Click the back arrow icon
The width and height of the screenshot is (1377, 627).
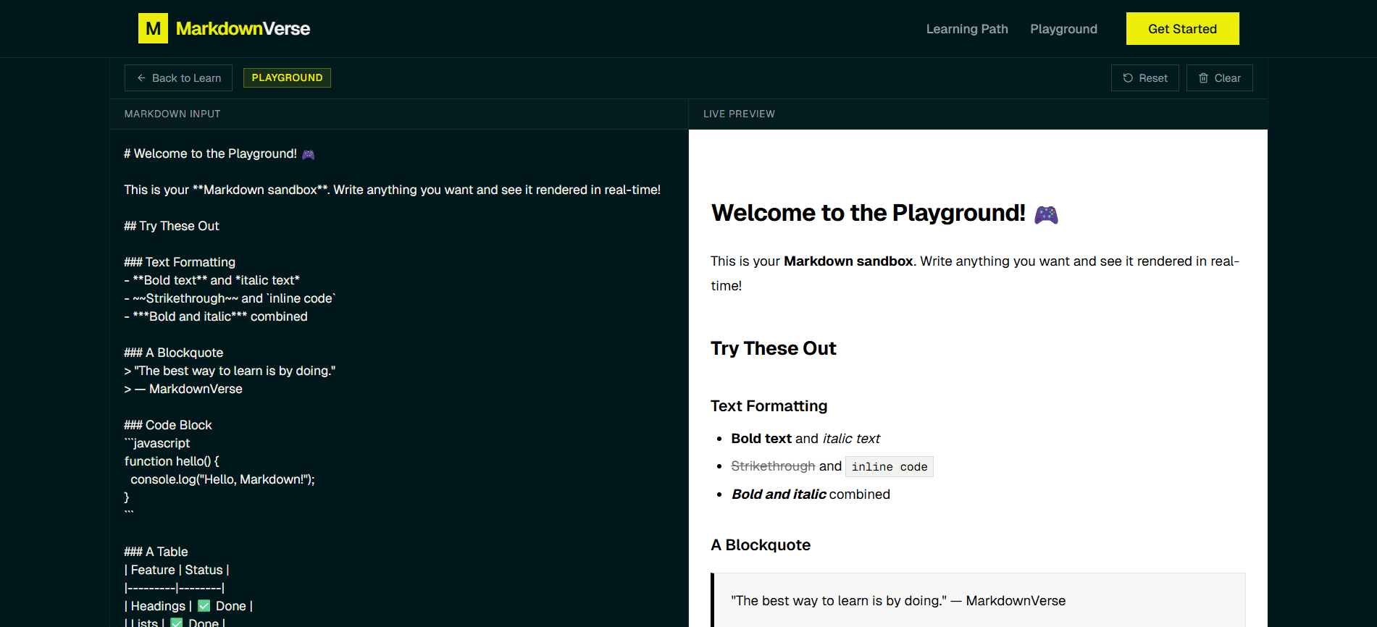pos(141,78)
